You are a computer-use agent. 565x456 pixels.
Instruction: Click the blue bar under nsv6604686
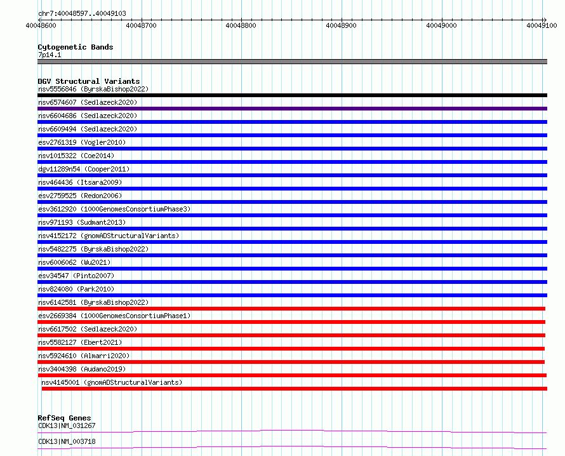[x=292, y=122]
